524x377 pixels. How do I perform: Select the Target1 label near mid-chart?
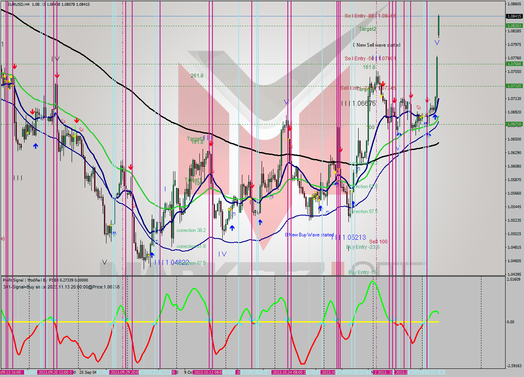[x=193, y=180]
